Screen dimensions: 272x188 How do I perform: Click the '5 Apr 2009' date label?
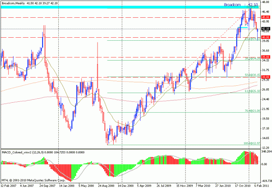(x=144, y=185)
